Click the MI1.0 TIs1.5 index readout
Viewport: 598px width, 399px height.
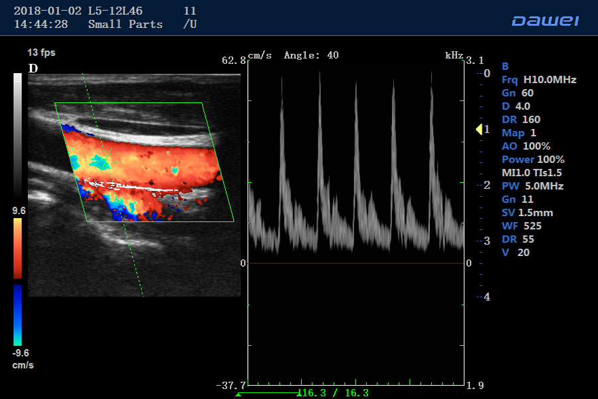532,173
